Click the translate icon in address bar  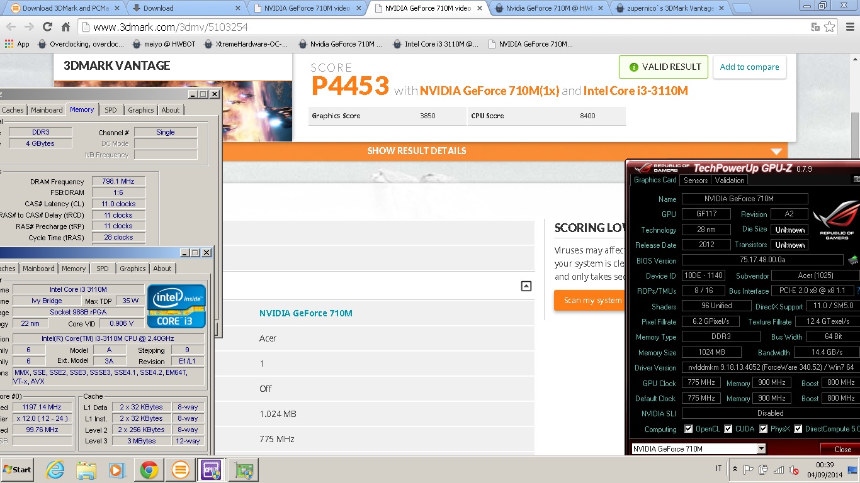click(815, 27)
